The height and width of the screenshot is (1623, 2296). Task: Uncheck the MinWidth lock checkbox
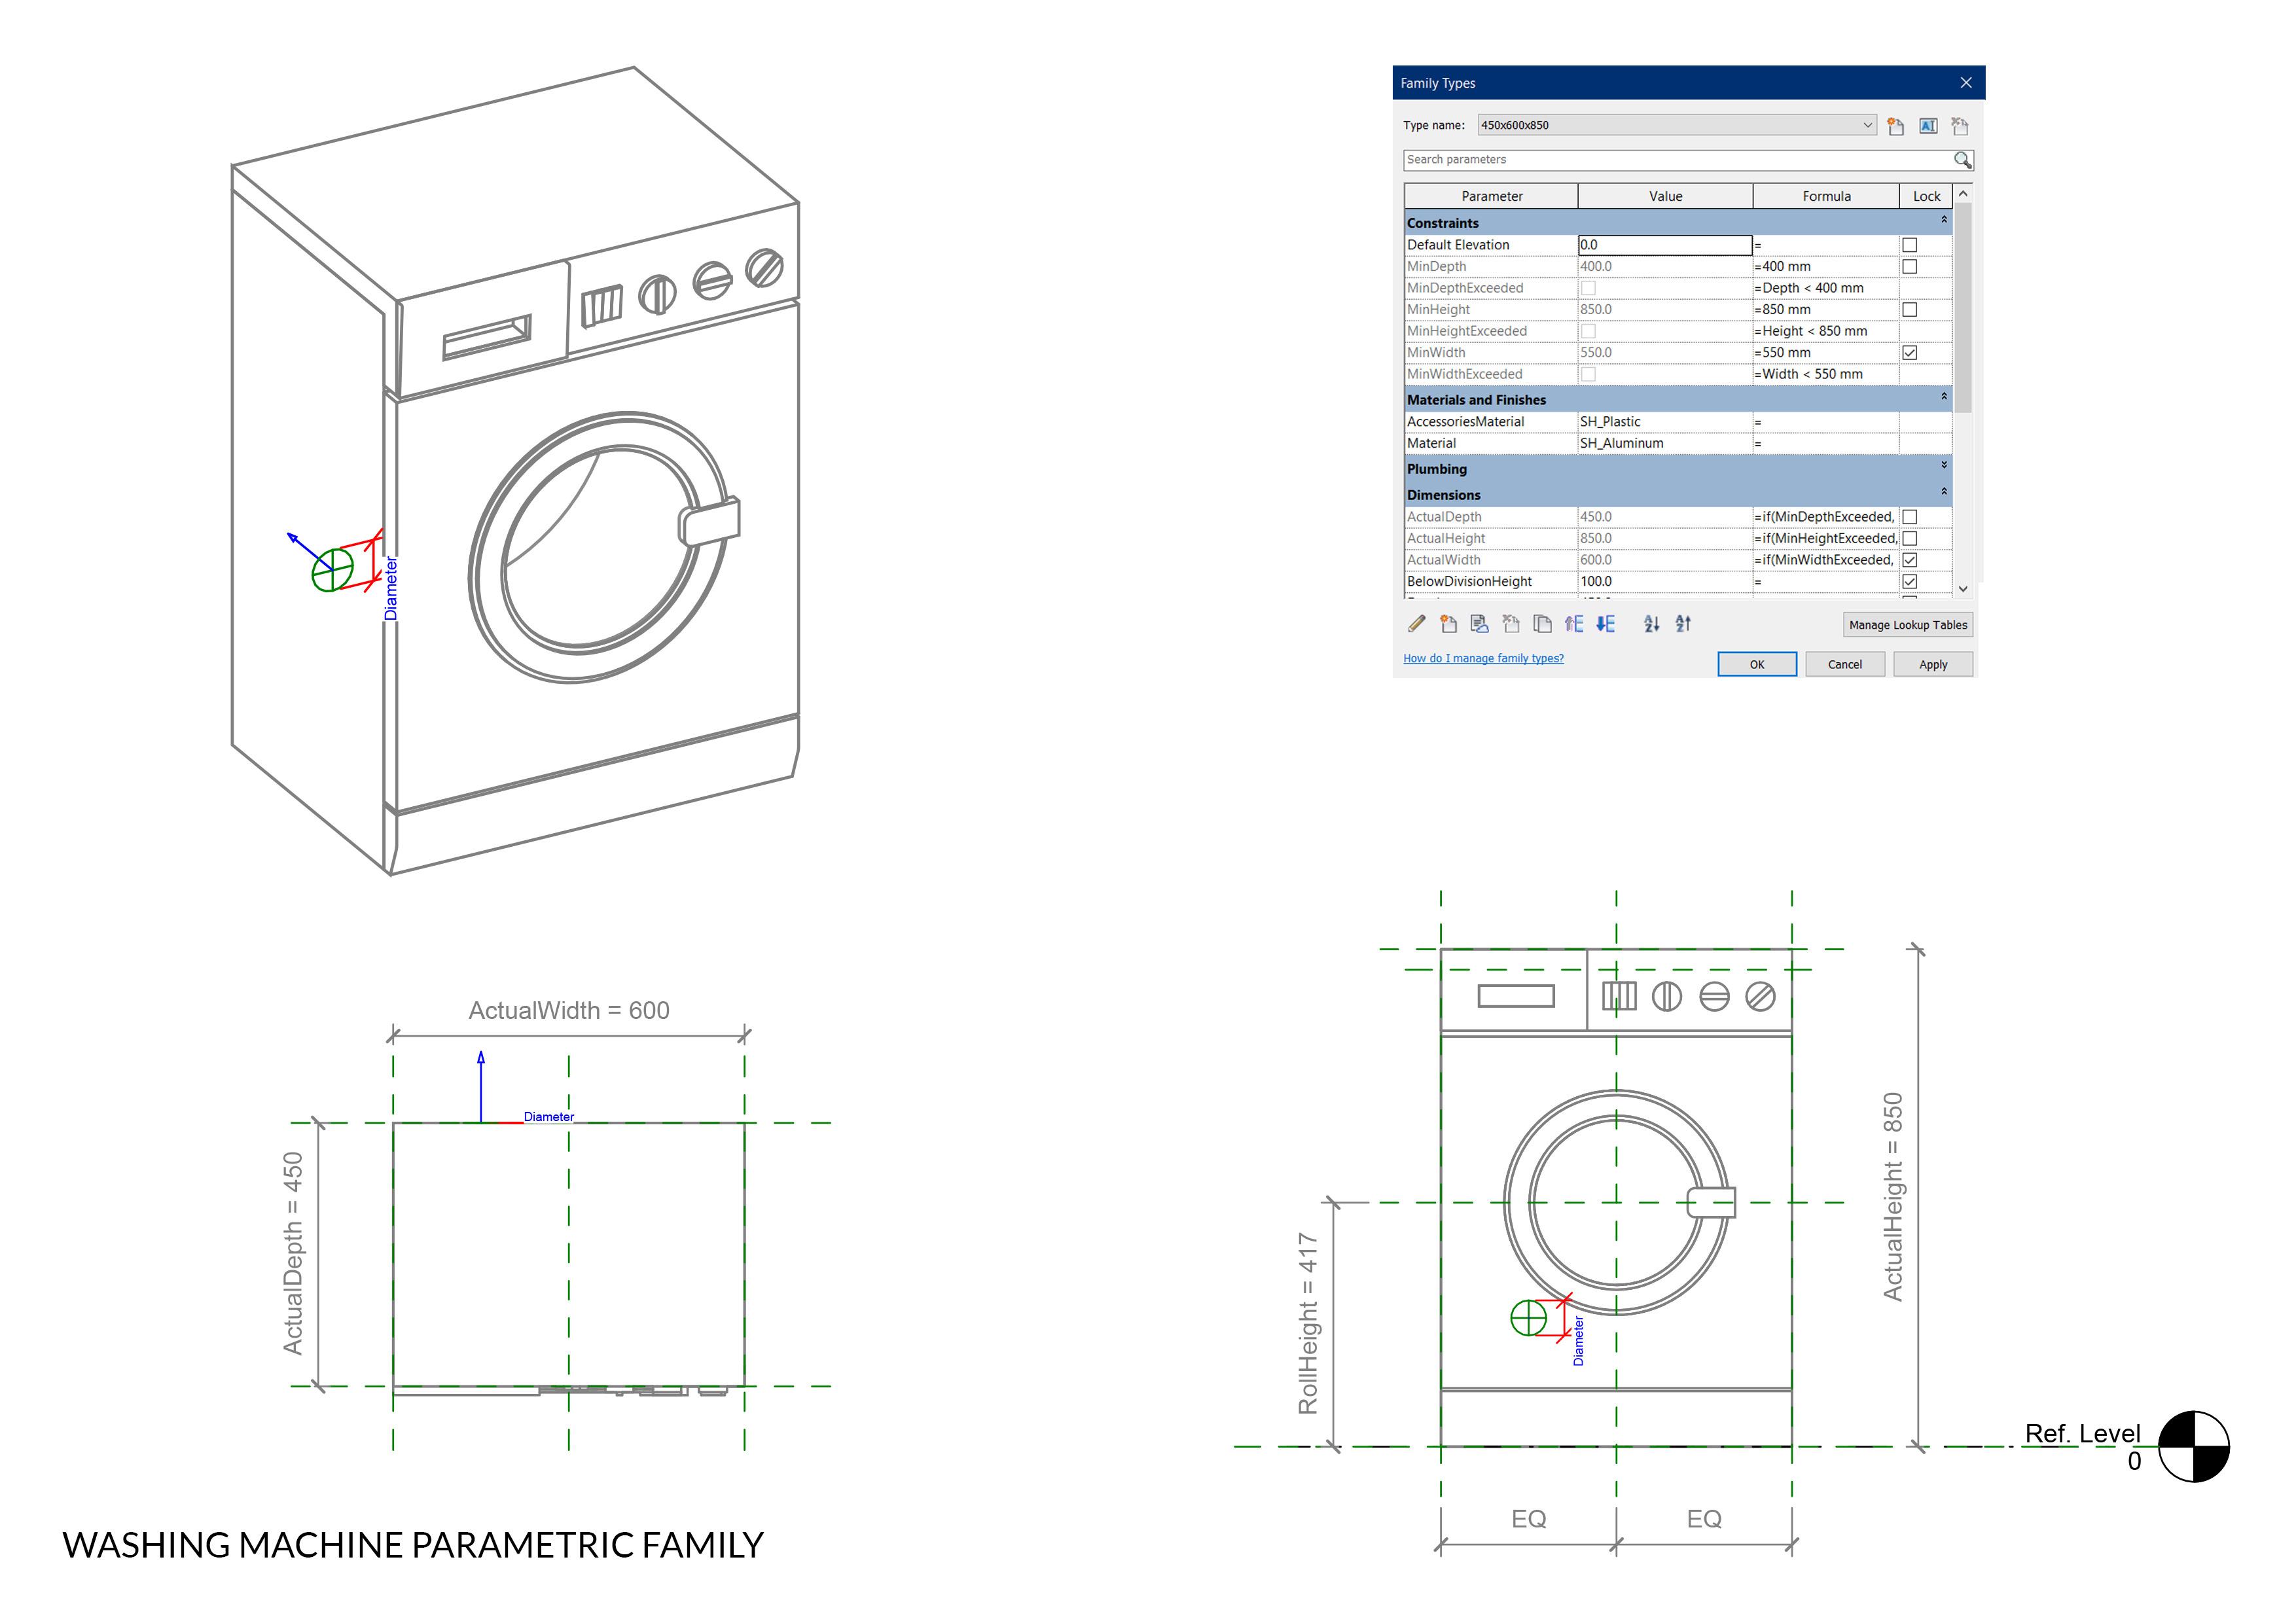[x=1909, y=353]
